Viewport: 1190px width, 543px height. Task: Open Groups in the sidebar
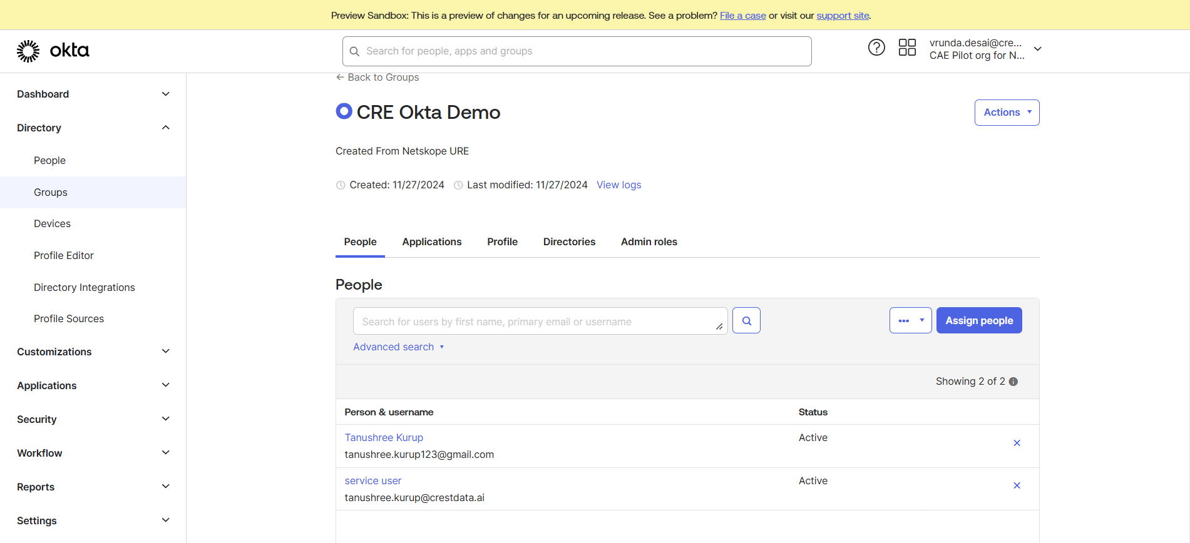click(93, 193)
